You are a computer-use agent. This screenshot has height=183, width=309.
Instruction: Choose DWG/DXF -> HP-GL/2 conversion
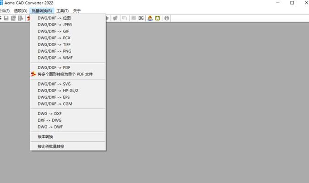pyautogui.click(x=68, y=91)
